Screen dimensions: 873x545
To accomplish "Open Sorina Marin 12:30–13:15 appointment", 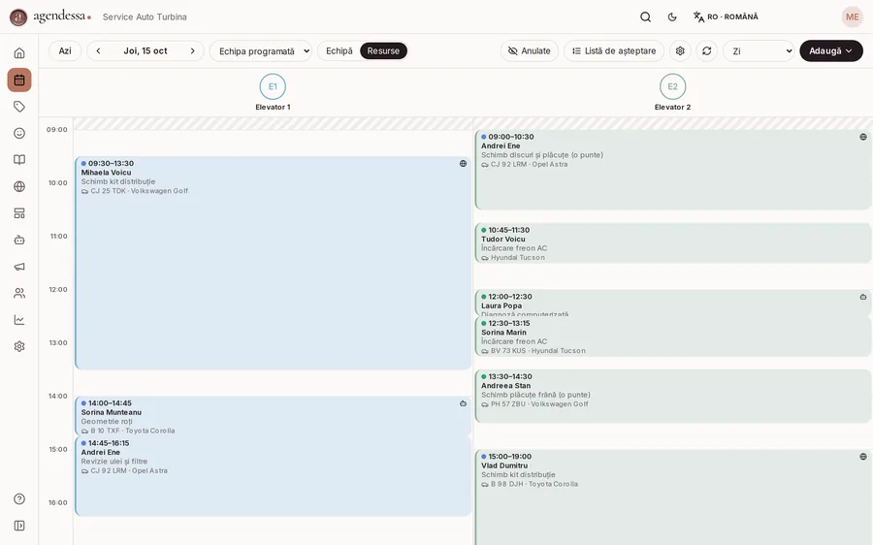I will click(672, 337).
